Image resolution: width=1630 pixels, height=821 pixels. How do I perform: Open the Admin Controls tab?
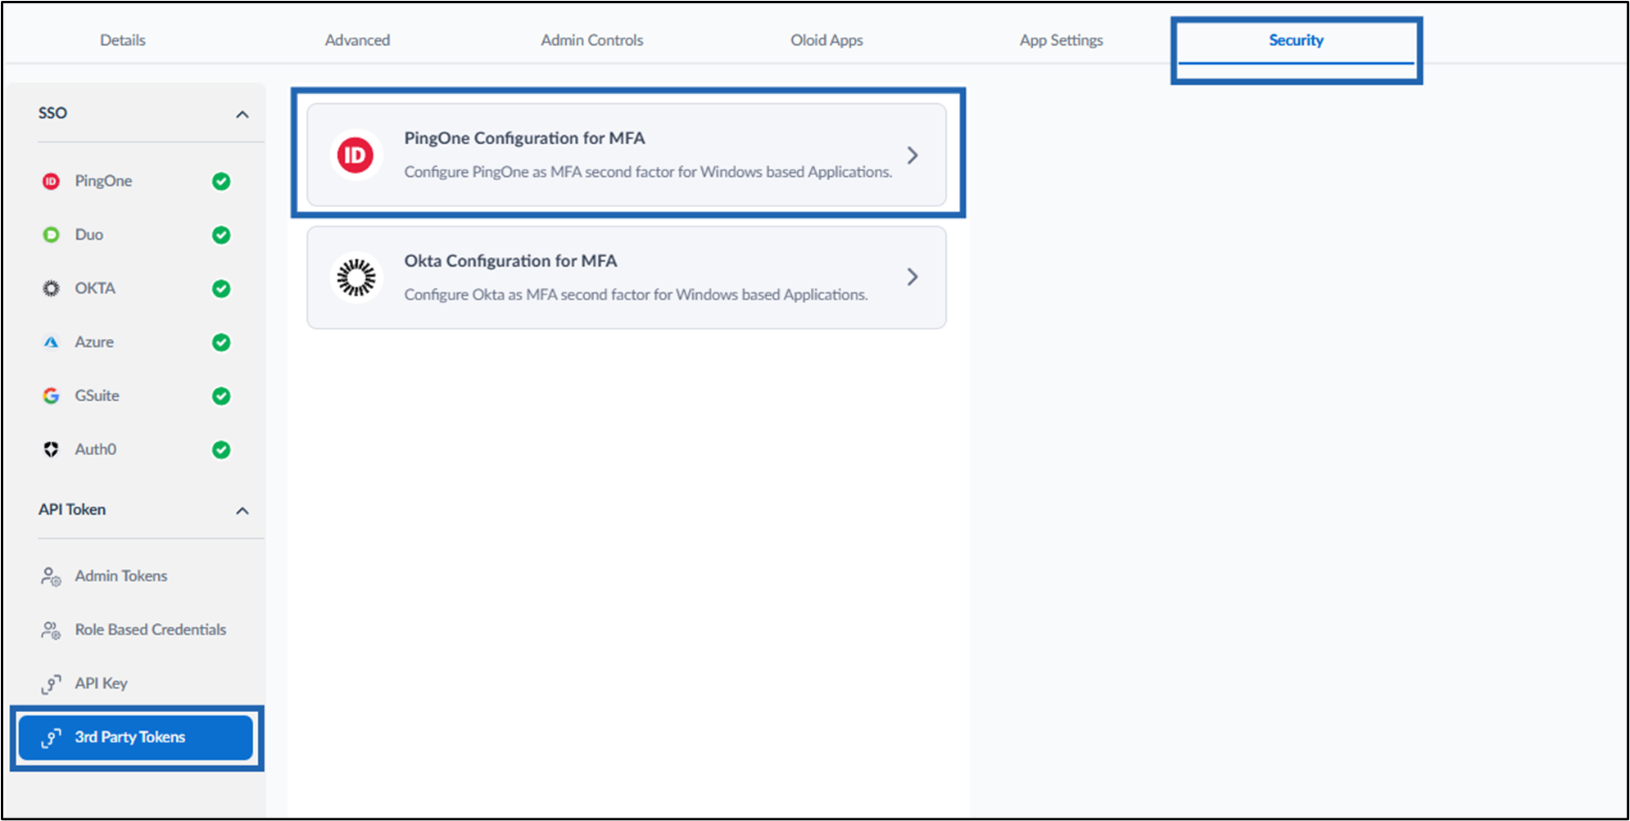592,40
